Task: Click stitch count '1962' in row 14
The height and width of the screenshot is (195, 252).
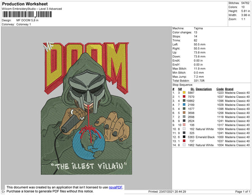Action: click(x=191, y=145)
